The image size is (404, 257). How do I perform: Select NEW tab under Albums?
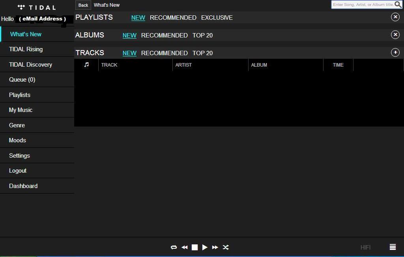click(129, 35)
